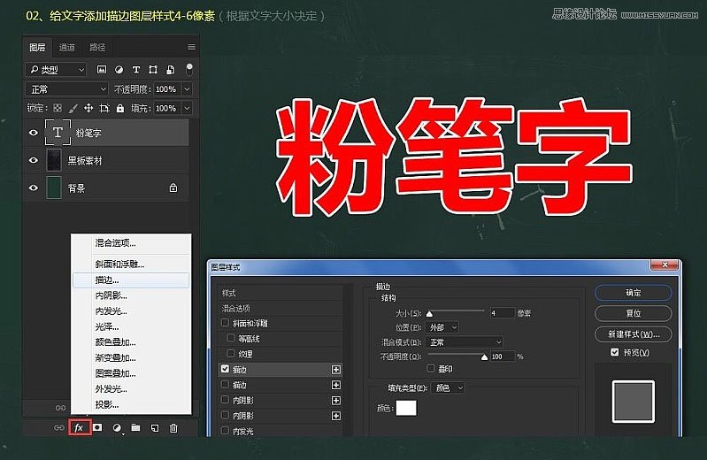Open the Layers panel hamburger menu
The image size is (707, 460).
tap(191, 47)
